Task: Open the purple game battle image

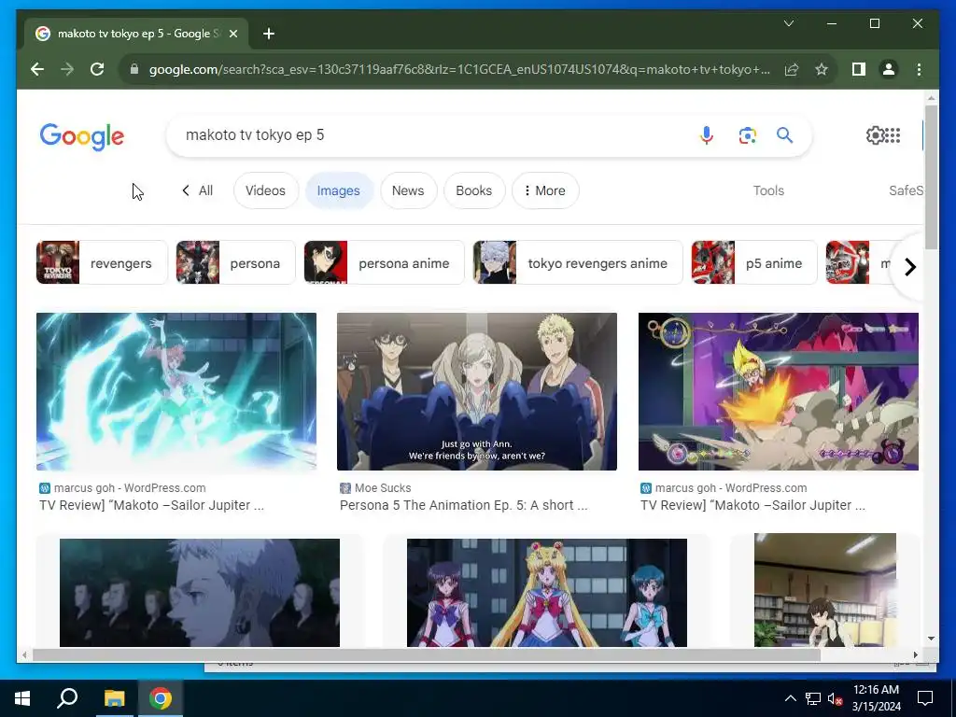Action: (778, 391)
